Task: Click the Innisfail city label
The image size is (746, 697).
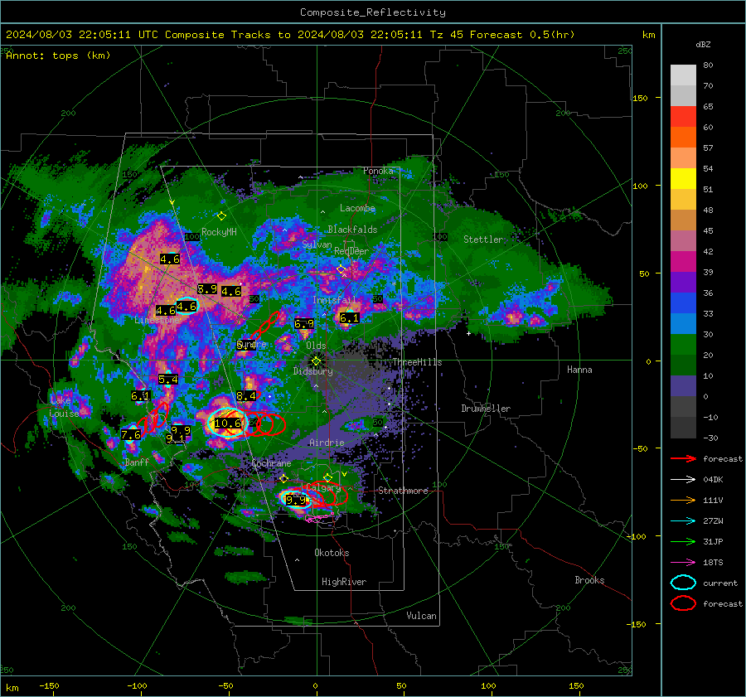Action: [334, 300]
